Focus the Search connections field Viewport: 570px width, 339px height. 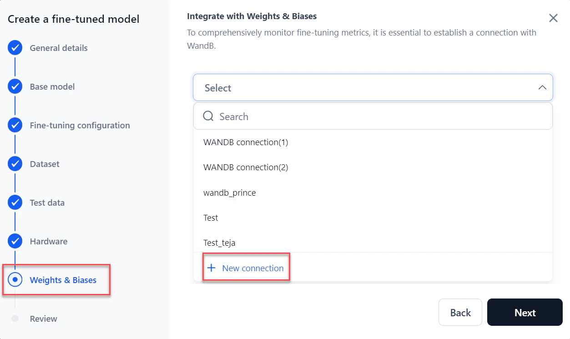point(382,116)
